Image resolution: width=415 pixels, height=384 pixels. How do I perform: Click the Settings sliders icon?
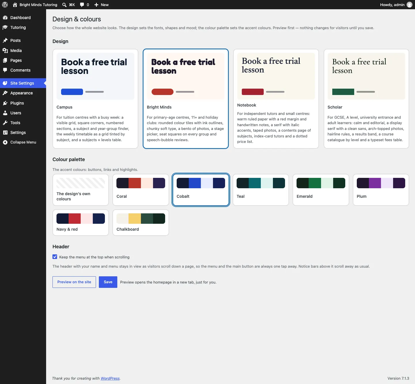pyautogui.click(x=5, y=133)
